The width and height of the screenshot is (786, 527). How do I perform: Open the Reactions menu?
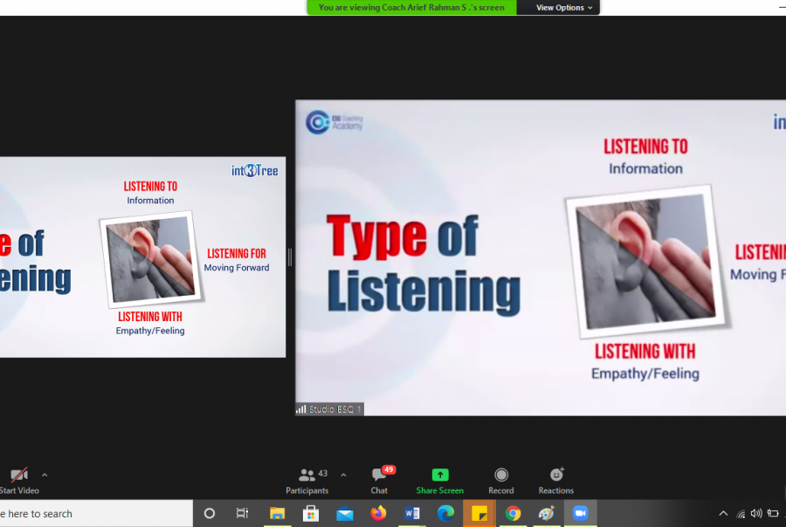[556, 480]
